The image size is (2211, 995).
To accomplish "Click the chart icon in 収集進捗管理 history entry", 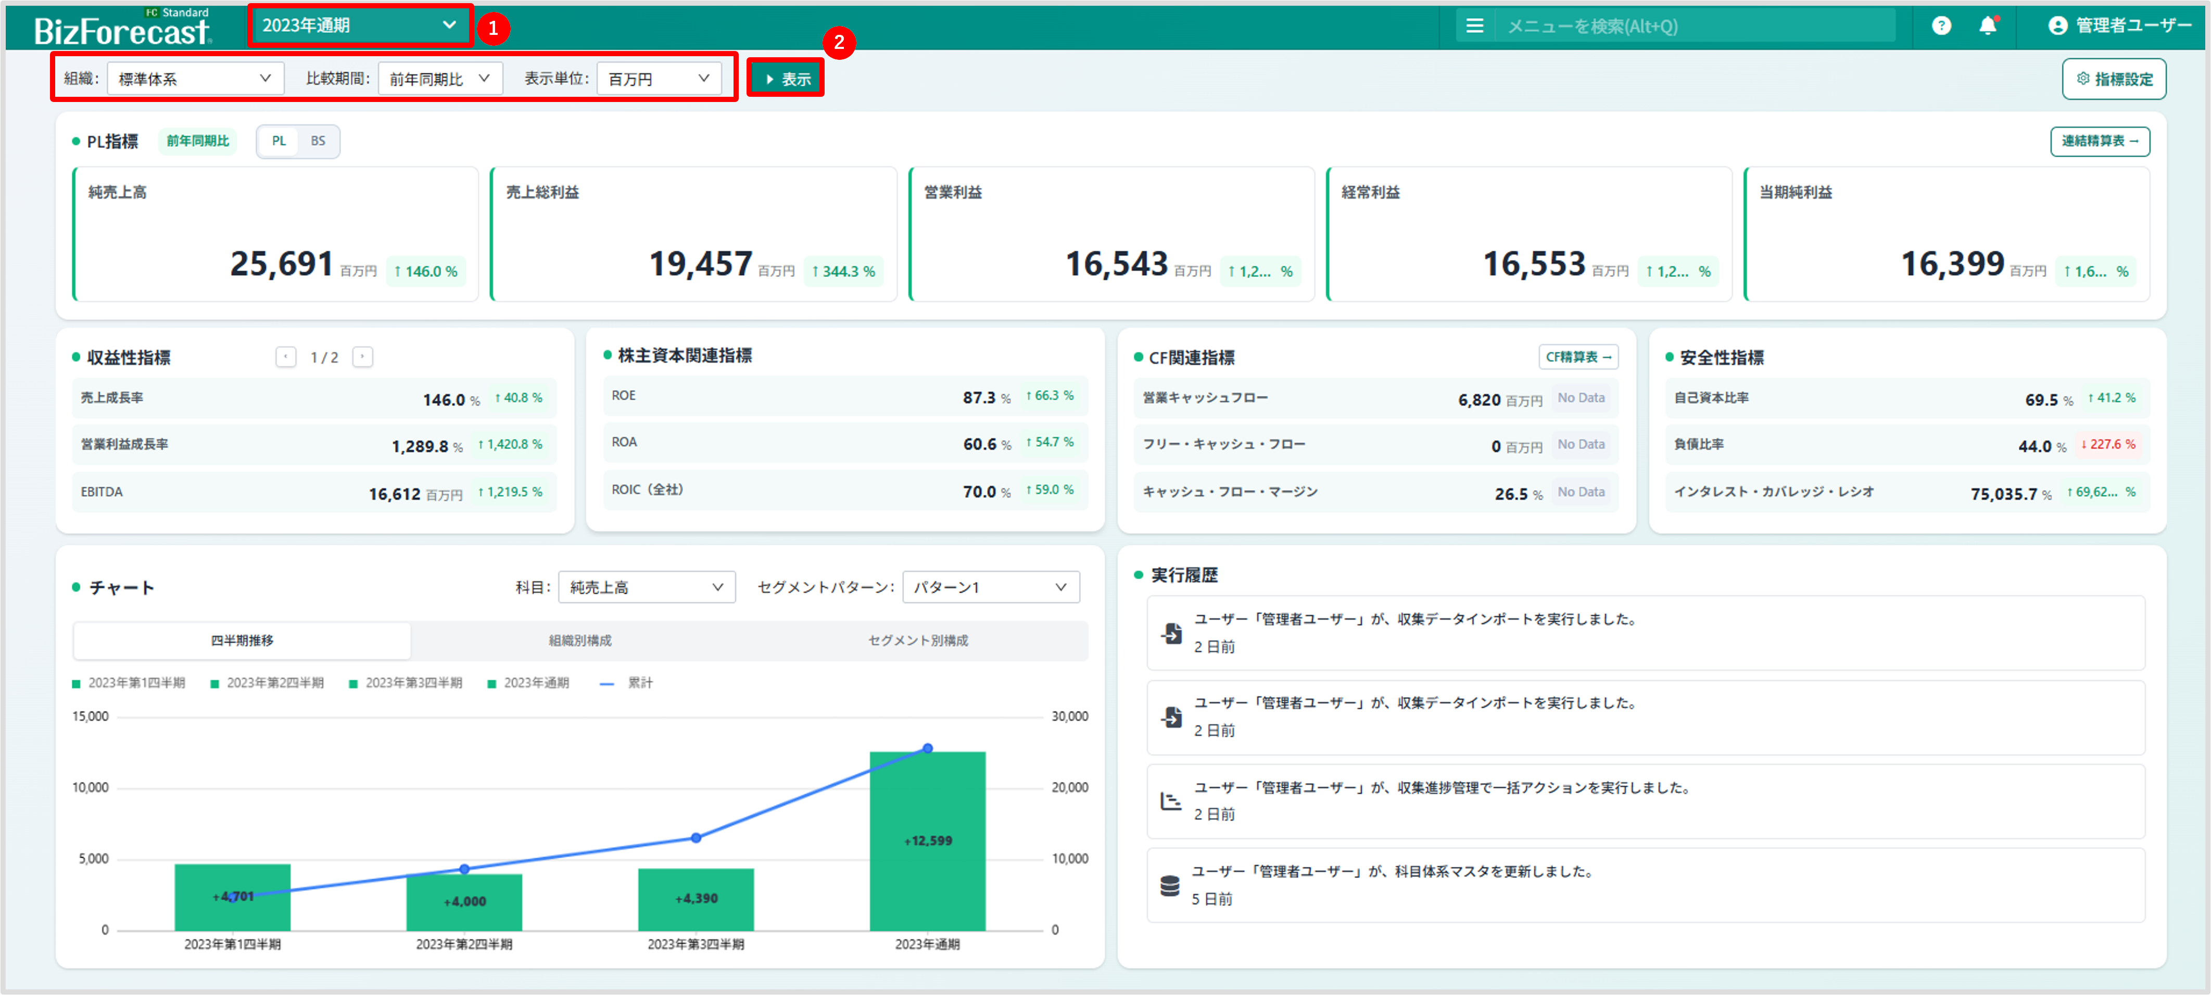I will point(1171,801).
